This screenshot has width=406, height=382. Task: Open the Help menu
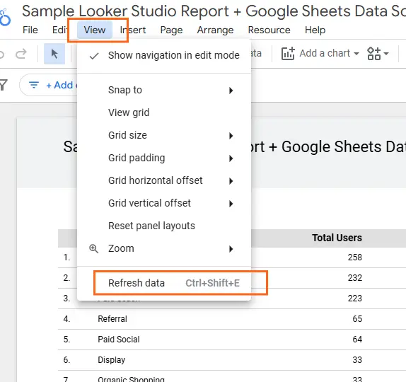tap(315, 30)
